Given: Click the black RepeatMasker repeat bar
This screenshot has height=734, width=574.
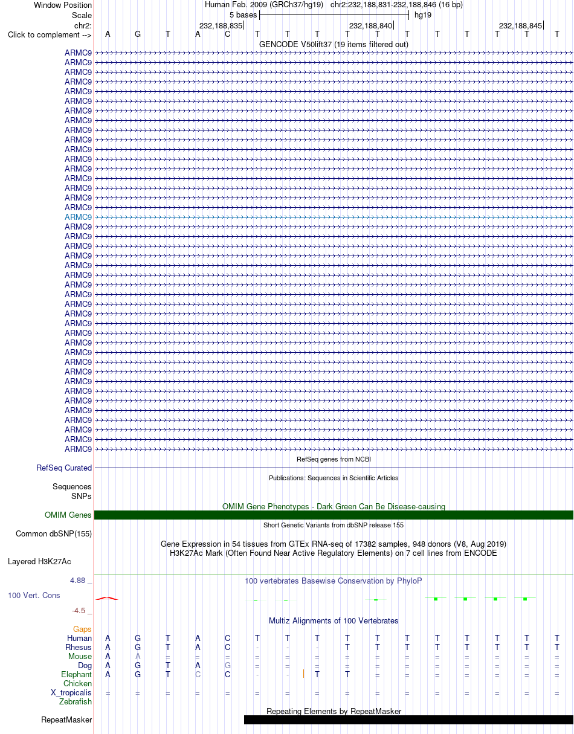Looking at the screenshot, I should click(408, 720).
